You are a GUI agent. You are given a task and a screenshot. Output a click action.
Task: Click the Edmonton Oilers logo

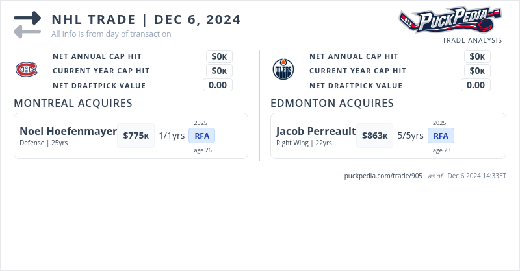click(x=283, y=69)
